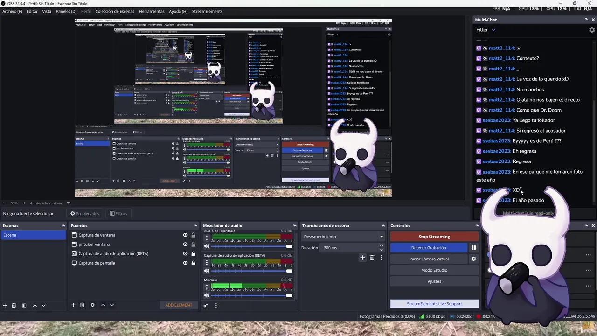Adjust Captura de audio de aplicación volume slider
This screenshot has width=597, height=336.
tap(252, 271)
